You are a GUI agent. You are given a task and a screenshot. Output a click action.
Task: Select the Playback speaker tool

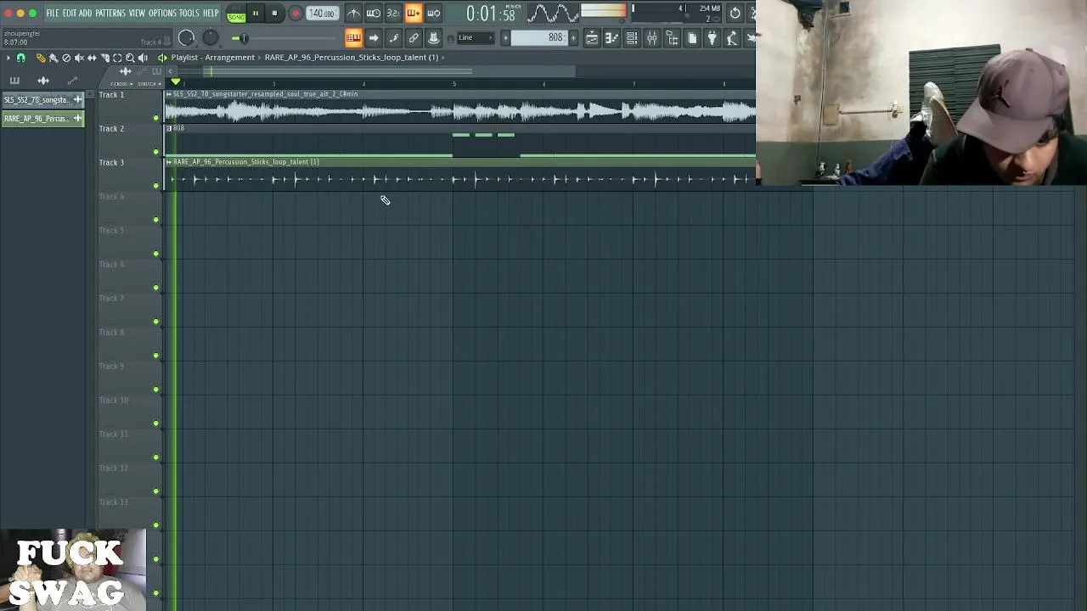[x=143, y=58]
